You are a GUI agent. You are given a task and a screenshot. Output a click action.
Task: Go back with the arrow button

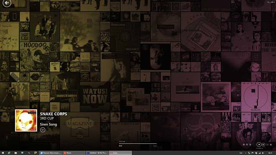point(7,3)
